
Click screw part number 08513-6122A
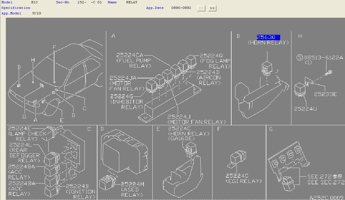[323, 58]
